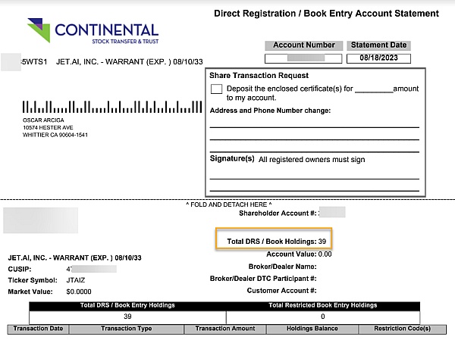Viewport: 455px width, 340px height.
Task: Click the address line 10574 HESTER AVE
Action: [x=49, y=127]
